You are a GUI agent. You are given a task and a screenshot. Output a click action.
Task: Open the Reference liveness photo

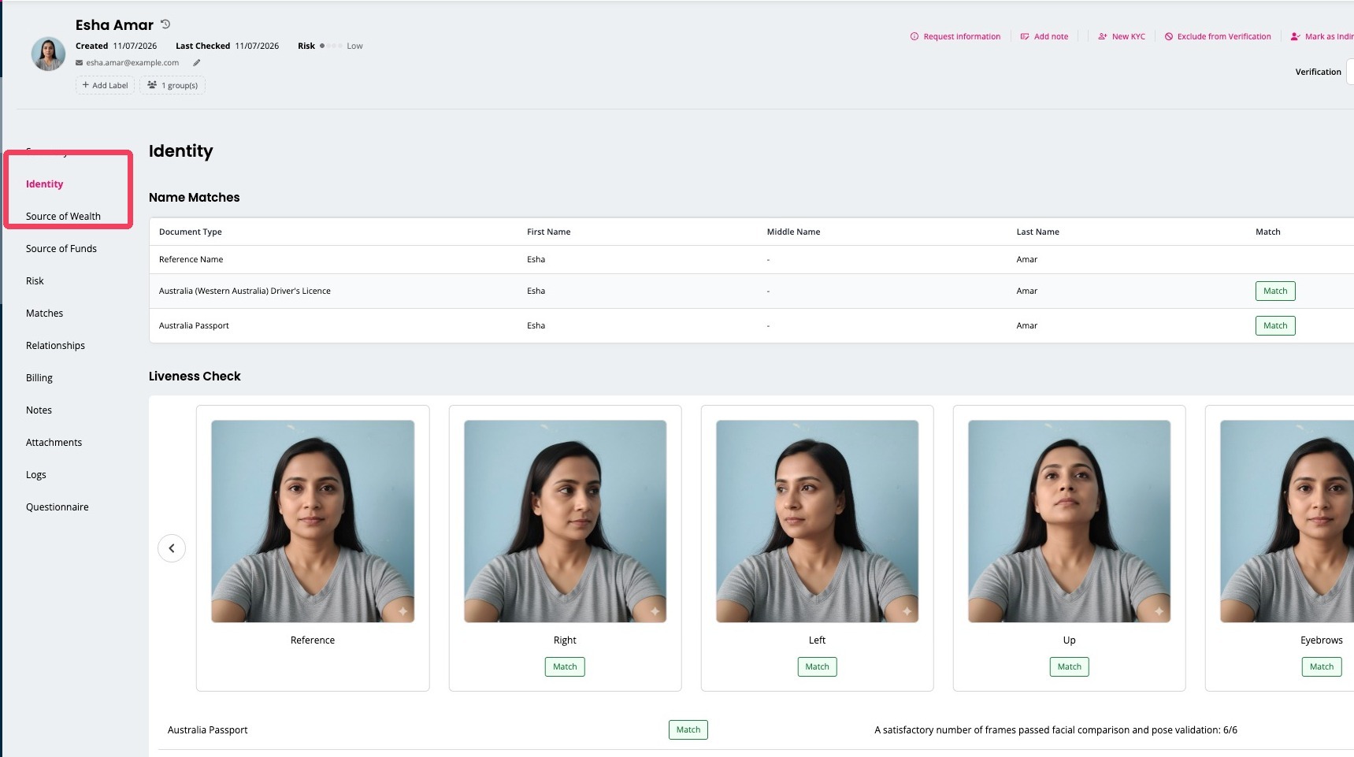click(x=313, y=521)
